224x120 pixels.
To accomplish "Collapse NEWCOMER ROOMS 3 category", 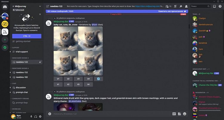I will tap(20, 58).
